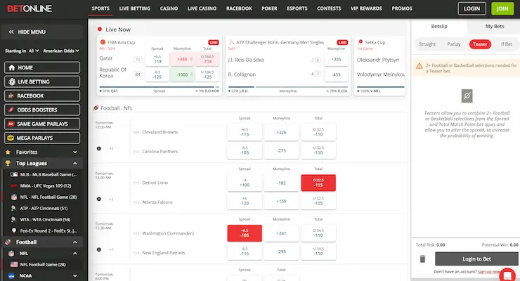The height and width of the screenshot is (281, 520).
Task: Click the Same Game Parlays SGP icon
Action: (x=11, y=124)
